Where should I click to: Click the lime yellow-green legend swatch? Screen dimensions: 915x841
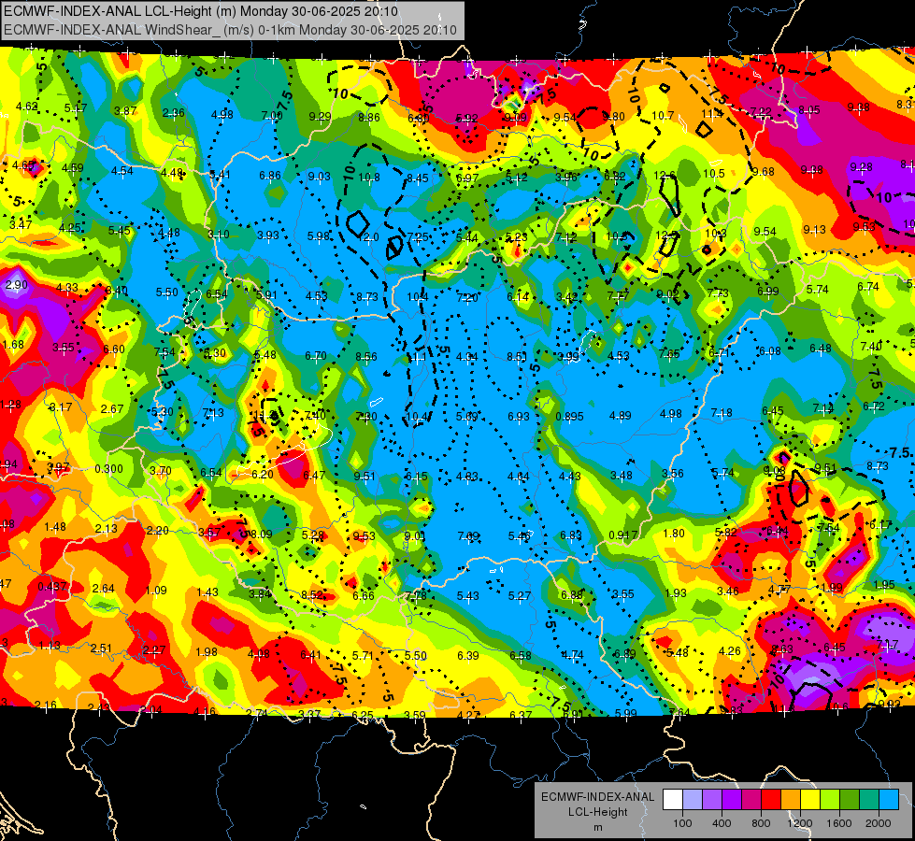pos(830,800)
